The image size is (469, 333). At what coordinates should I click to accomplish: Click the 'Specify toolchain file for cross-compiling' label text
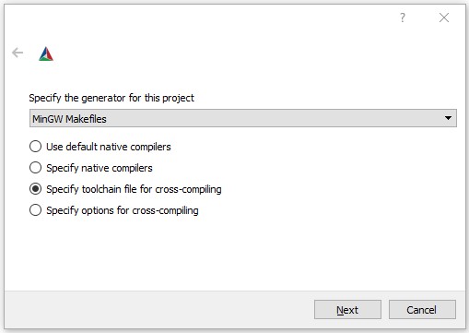134,189
